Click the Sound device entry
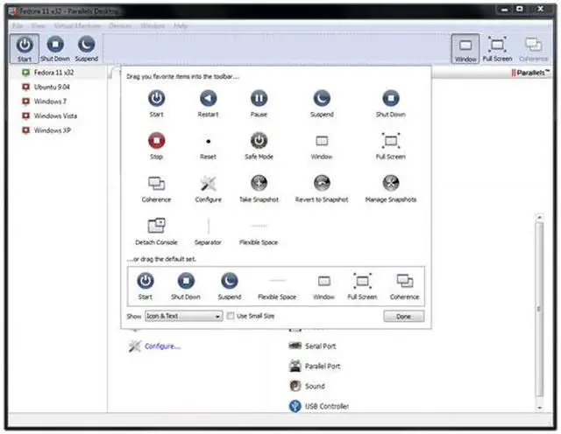 click(307, 386)
